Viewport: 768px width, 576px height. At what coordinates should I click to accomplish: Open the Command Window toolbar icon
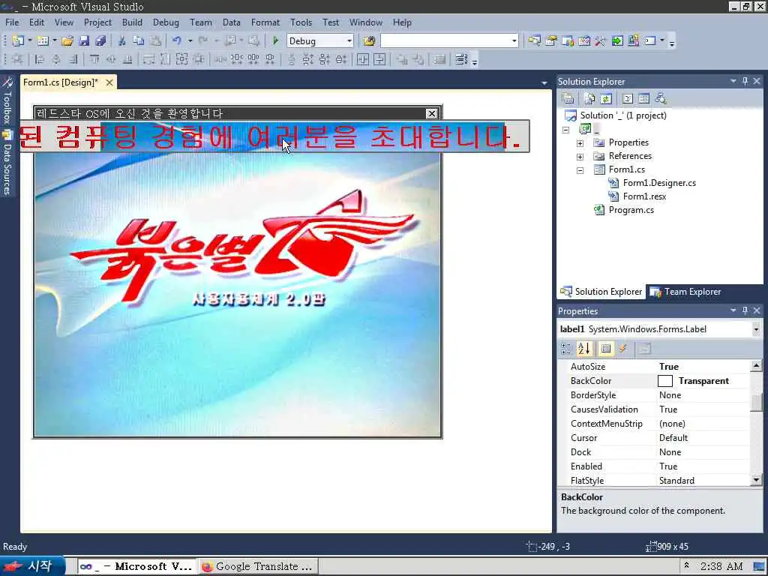point(650,41)
